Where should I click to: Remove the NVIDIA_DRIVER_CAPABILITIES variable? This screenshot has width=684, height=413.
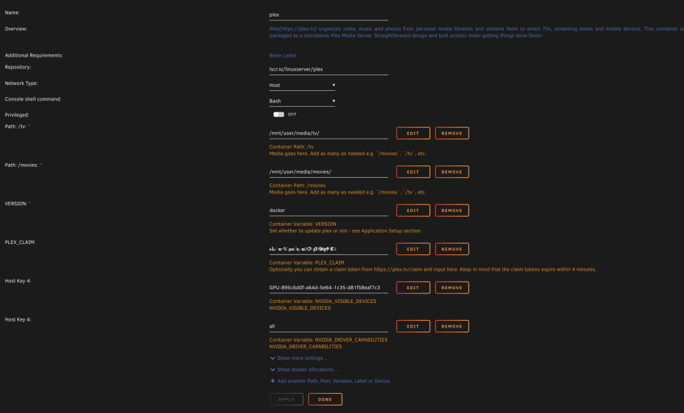(451, 326)
